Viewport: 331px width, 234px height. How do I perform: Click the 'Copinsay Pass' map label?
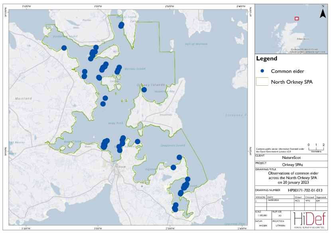click(235, 224)
